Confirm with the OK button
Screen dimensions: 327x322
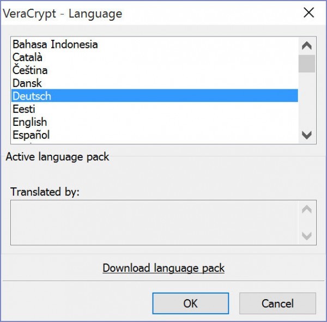(x=190, y=303)
